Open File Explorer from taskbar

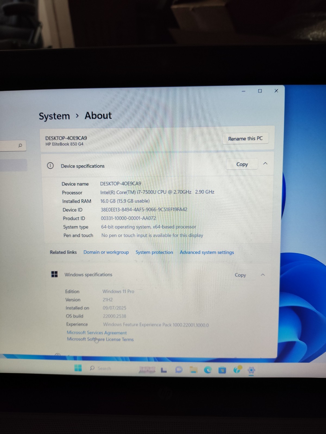click(x=193, y=370)
